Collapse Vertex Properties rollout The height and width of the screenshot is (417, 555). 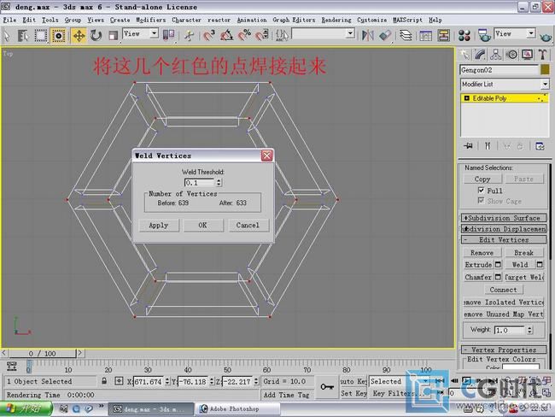tap(504, 349)
